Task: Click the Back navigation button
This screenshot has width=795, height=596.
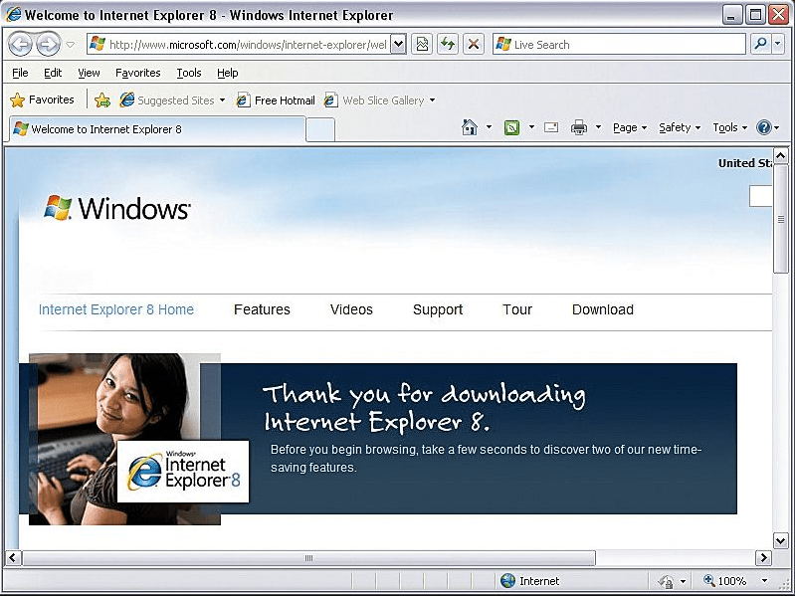Action: click(20, 44)
